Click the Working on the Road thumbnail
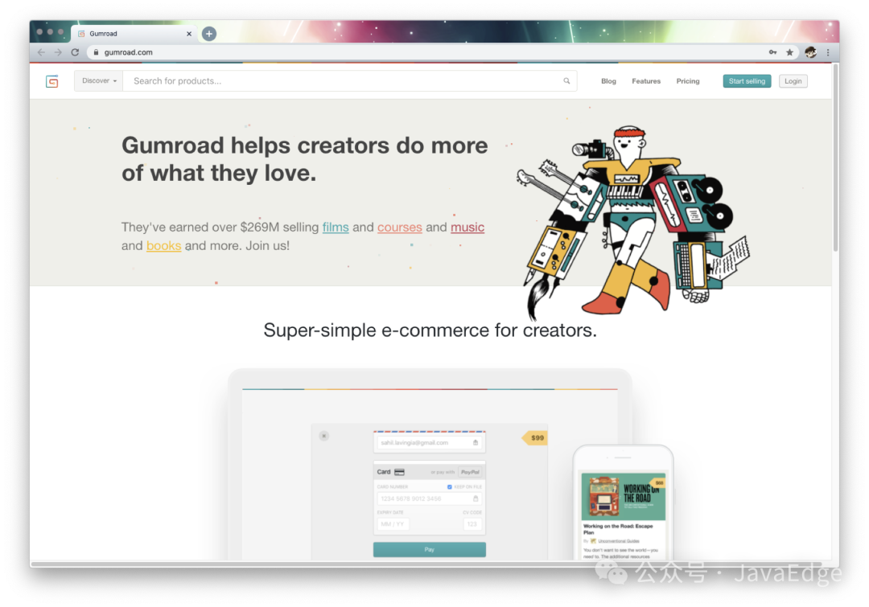869x607 pixels. pyautogui.click(x=623, y=496)
